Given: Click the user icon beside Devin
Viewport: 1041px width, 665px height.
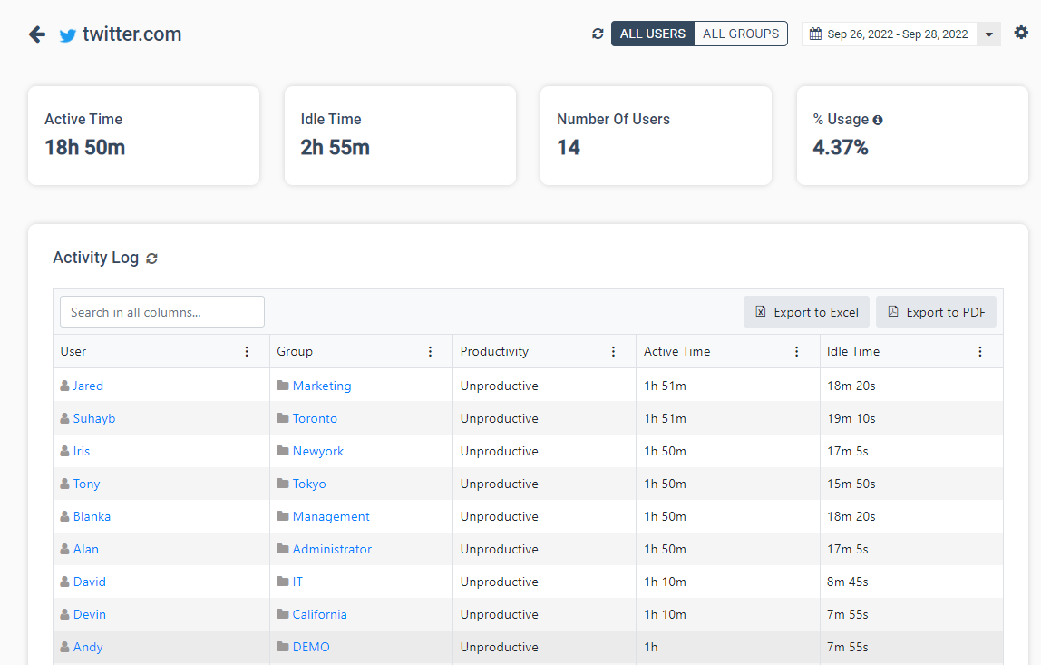Looking at the screenshot, I should [x=65, y=614].
